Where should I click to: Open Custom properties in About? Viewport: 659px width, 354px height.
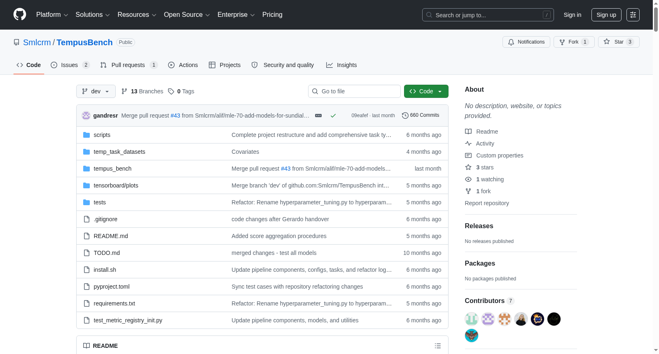494,155
